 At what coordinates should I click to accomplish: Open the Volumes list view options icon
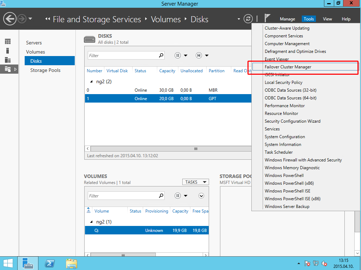(x=178, y=196)
